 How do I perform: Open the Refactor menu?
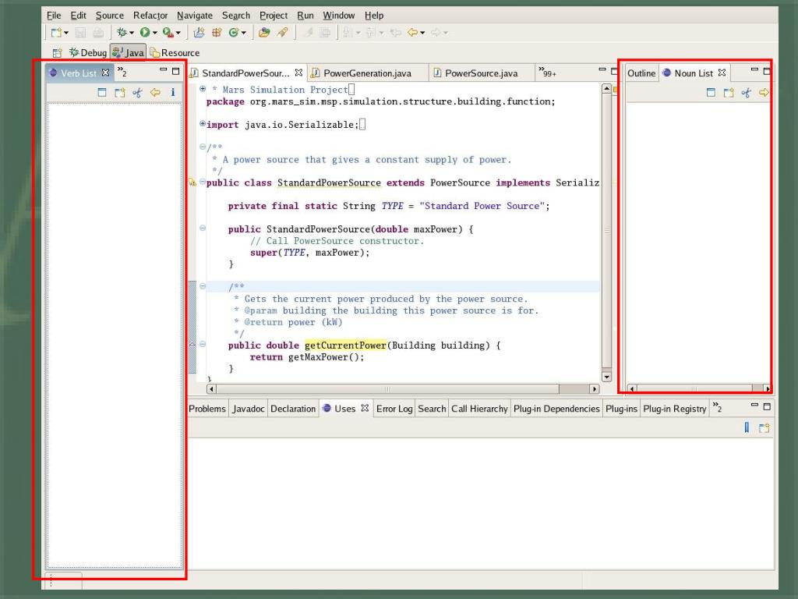(x=150, y=16)
